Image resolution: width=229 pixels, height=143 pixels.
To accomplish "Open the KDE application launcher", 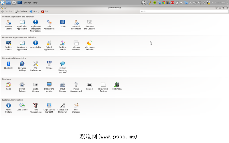I will (x=3, y=3).
